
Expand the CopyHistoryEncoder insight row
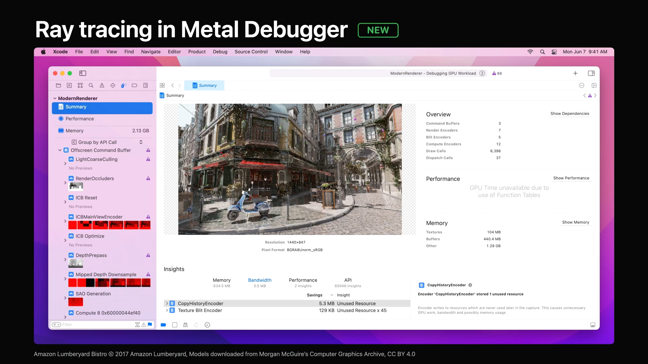coord(167,303)
